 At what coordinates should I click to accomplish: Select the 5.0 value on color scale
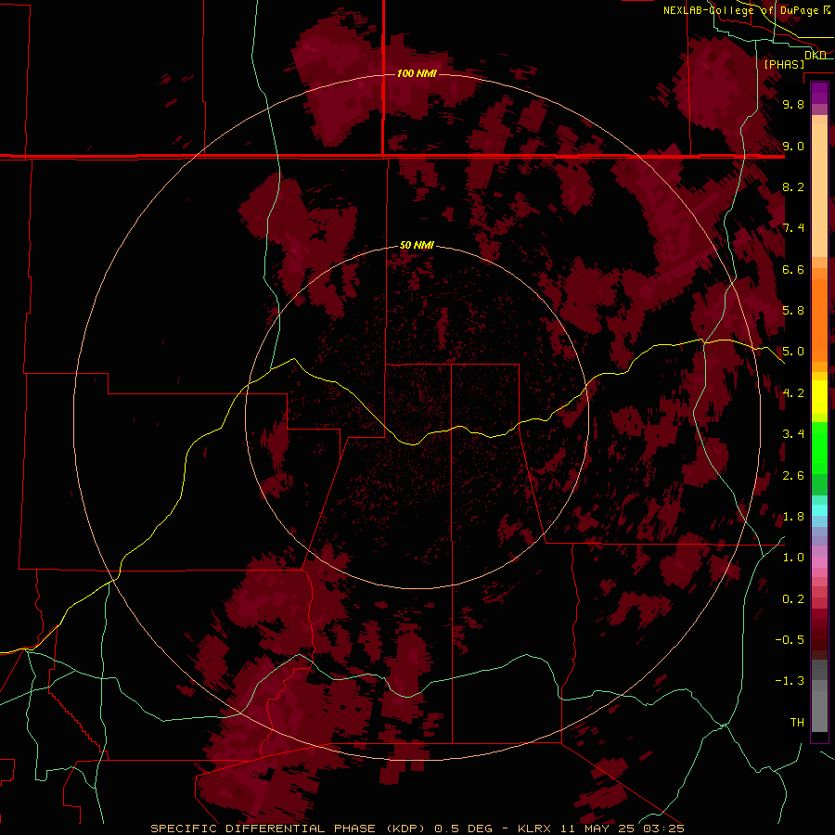coord(793,352)
